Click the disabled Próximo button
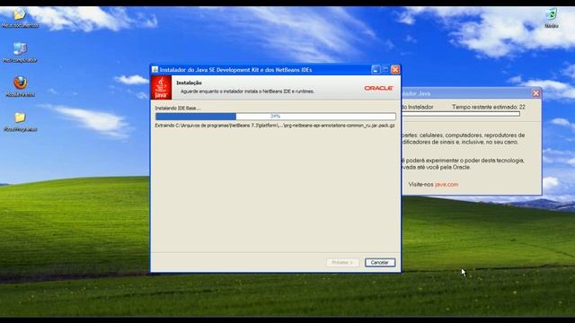Screen dimensions: 575x323 click(x=342, y=263)
